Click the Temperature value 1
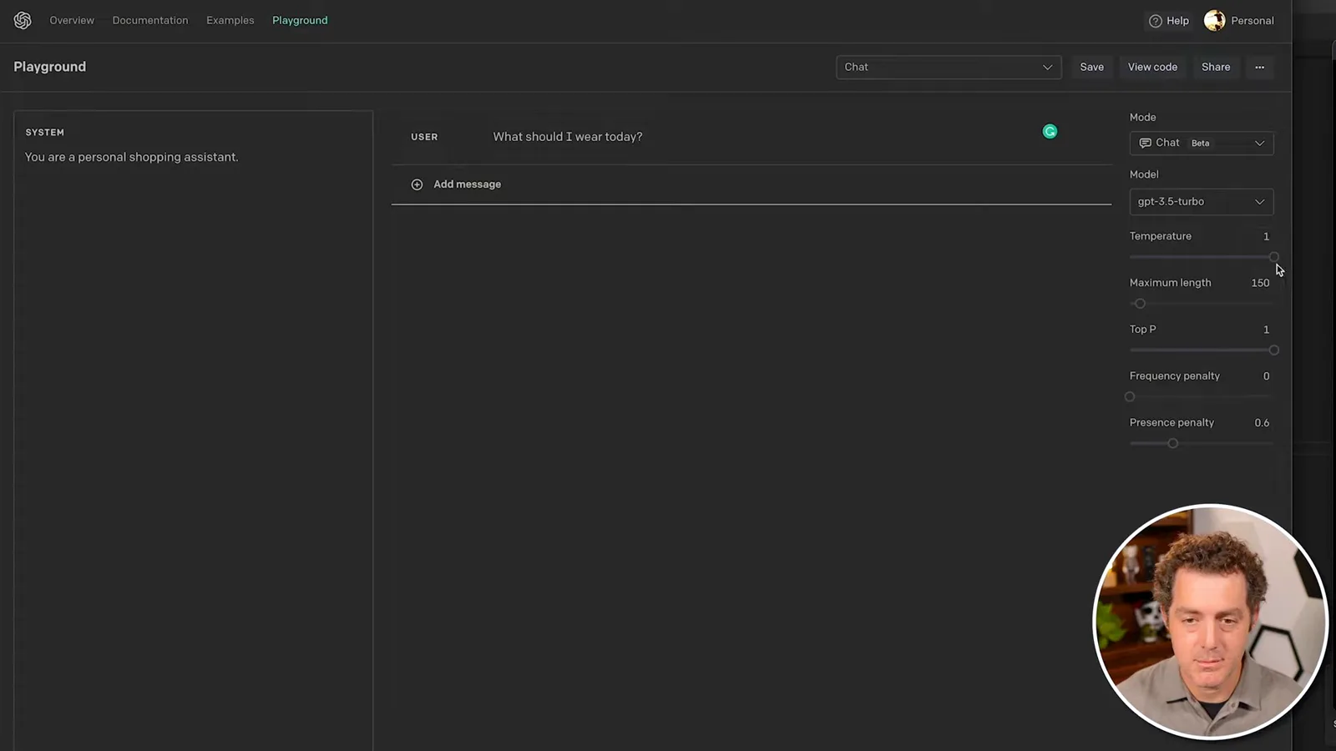This screenshot has width=1336, height=751. point(1266,236)
